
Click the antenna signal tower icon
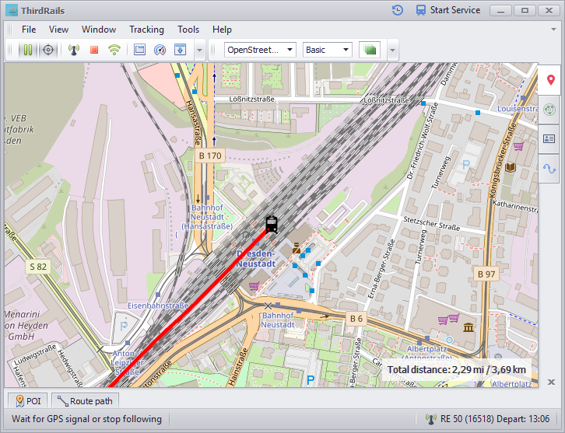point(74,50)
